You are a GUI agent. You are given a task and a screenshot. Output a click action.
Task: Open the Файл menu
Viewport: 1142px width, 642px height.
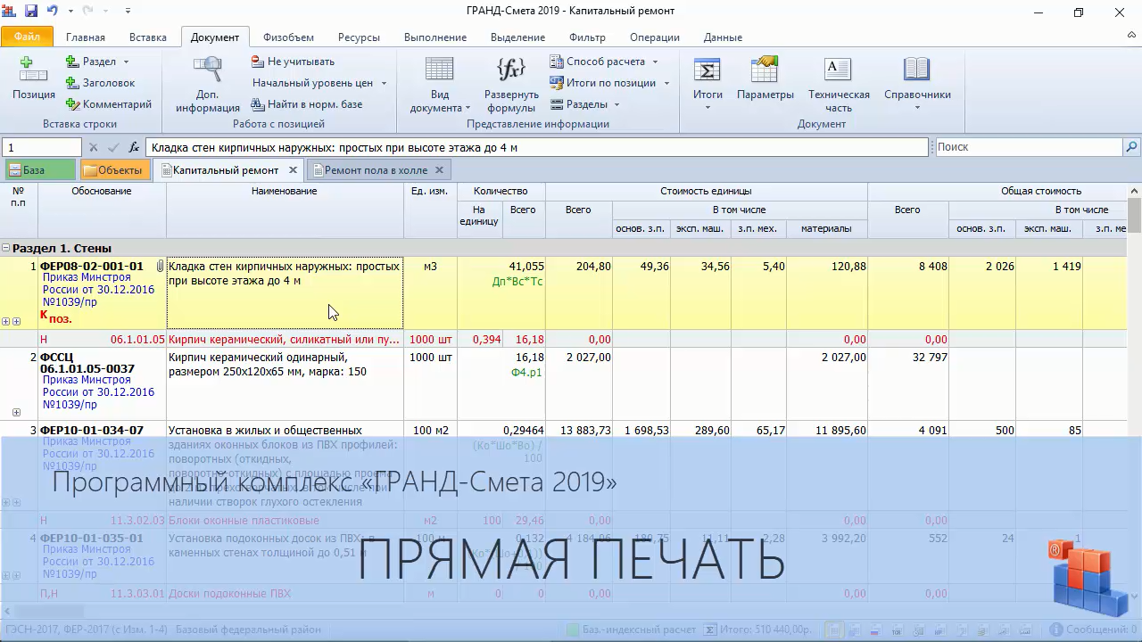tap(27, 37)
